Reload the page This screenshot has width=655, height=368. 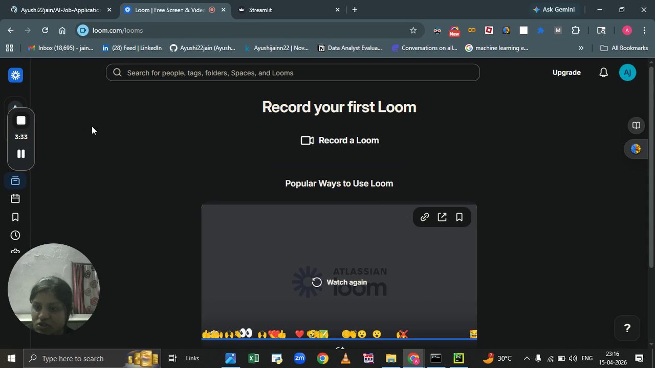tap(45, 30)
